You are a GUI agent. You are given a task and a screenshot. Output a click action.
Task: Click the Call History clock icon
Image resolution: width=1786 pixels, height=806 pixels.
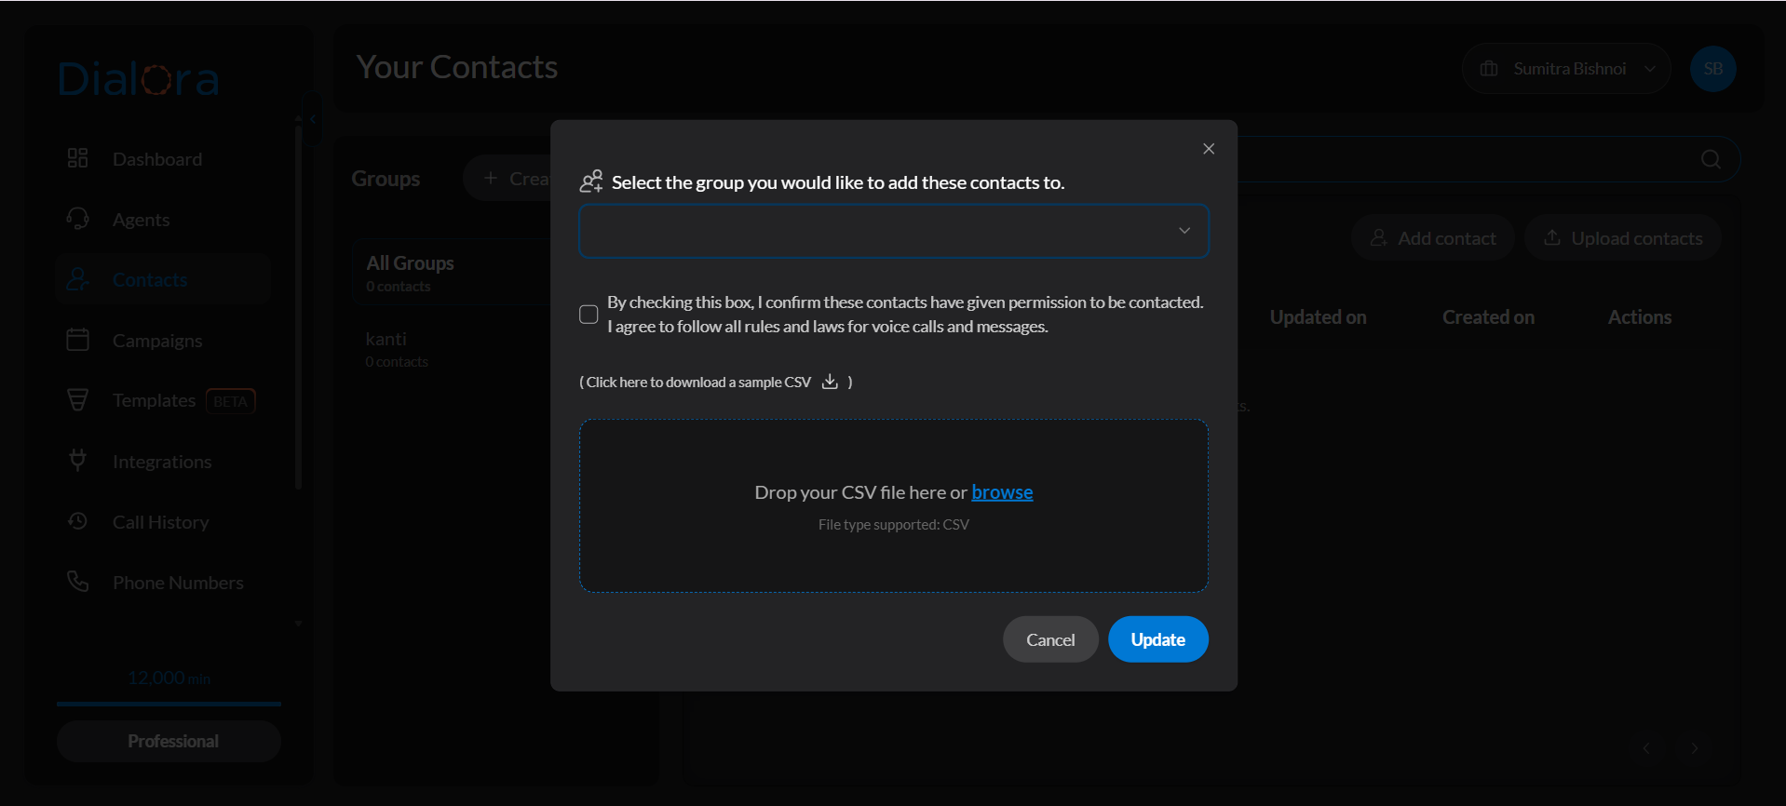pos(78,521)
